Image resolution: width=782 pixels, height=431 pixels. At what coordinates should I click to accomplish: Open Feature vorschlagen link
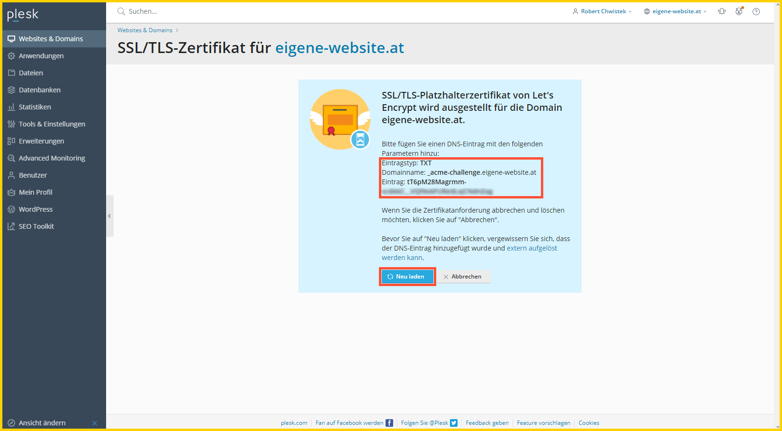[x=544, y=423]
